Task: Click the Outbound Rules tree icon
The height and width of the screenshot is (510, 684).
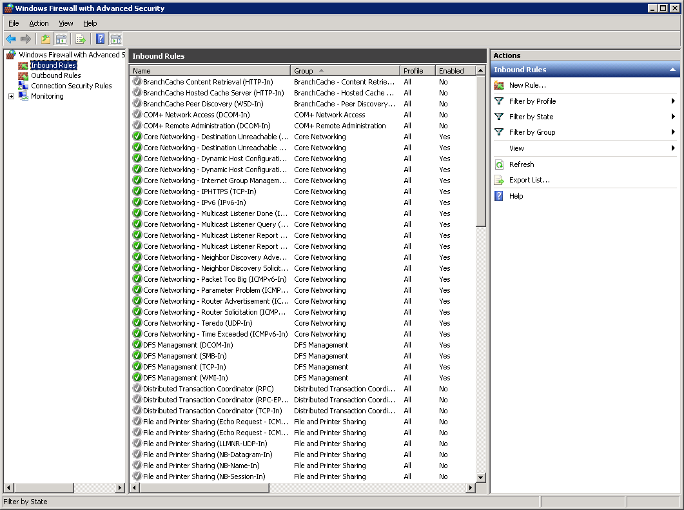Action: (x=23, y=75)
